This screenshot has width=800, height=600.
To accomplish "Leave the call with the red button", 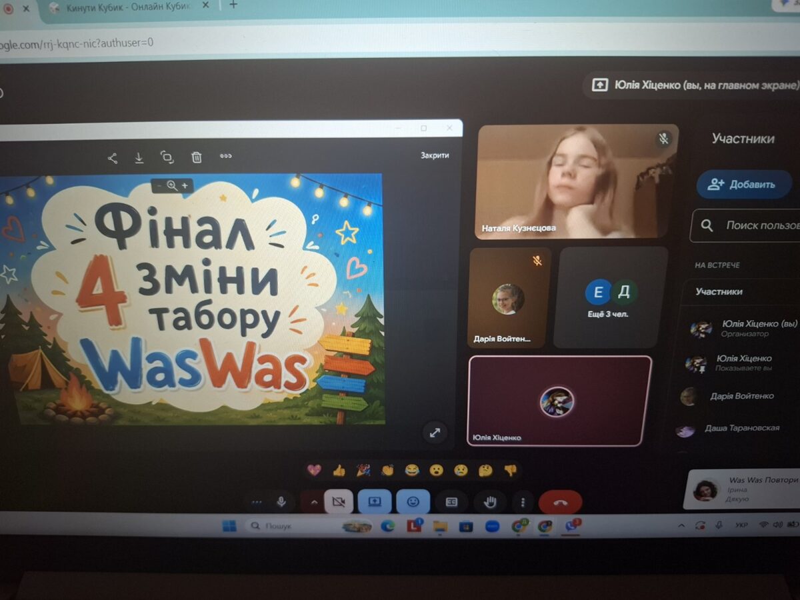I will point(560,503).
